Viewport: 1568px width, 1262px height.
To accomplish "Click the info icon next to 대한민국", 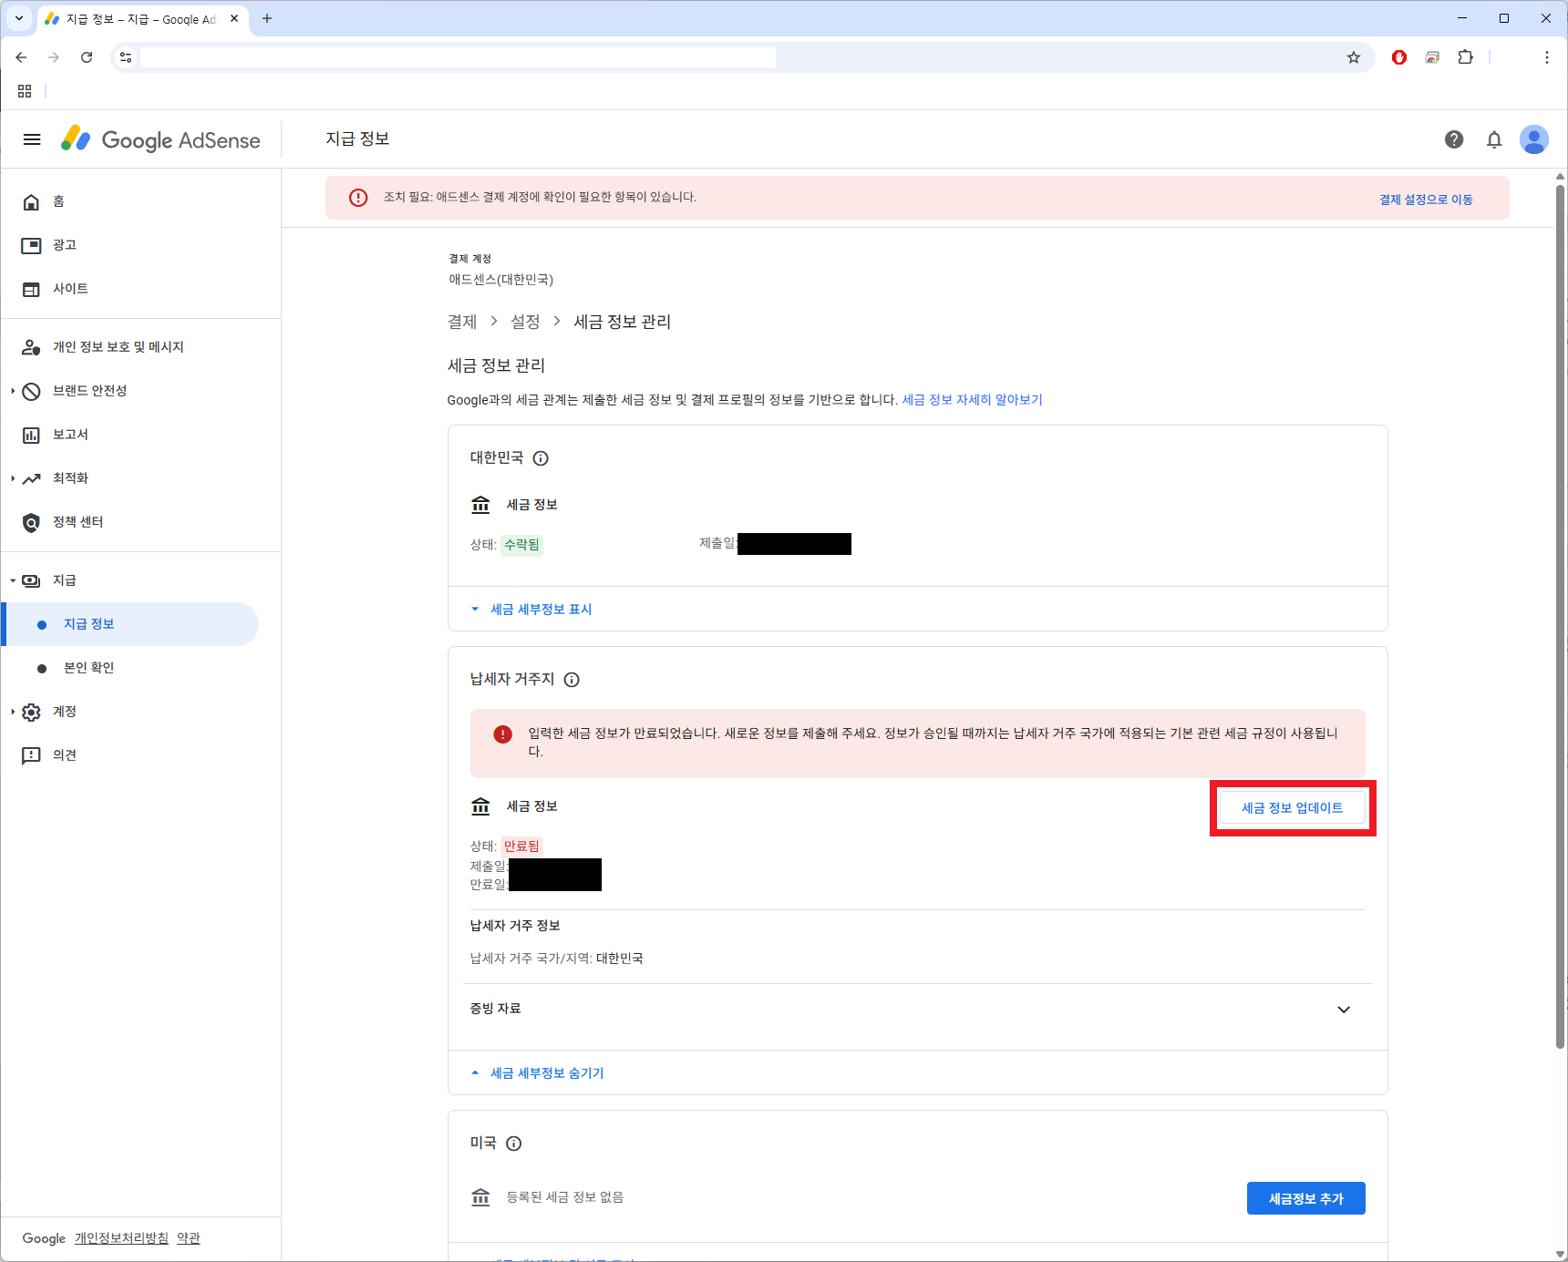I will [x=541, y=458].
